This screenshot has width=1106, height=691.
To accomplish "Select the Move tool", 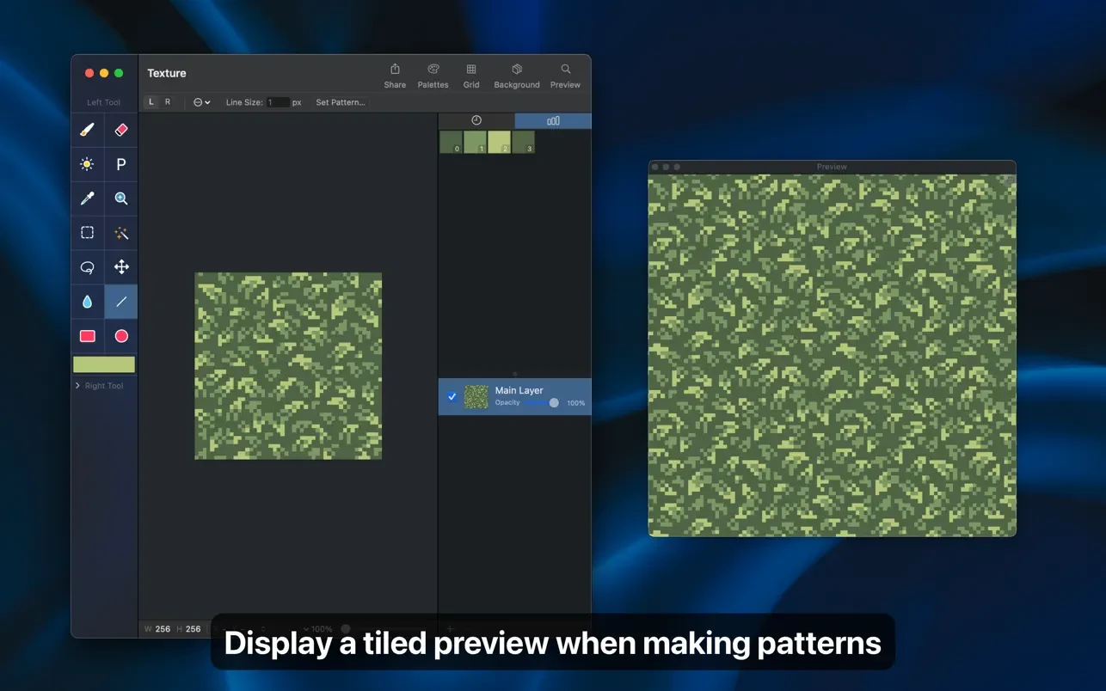I will click(x=121, y=267).
